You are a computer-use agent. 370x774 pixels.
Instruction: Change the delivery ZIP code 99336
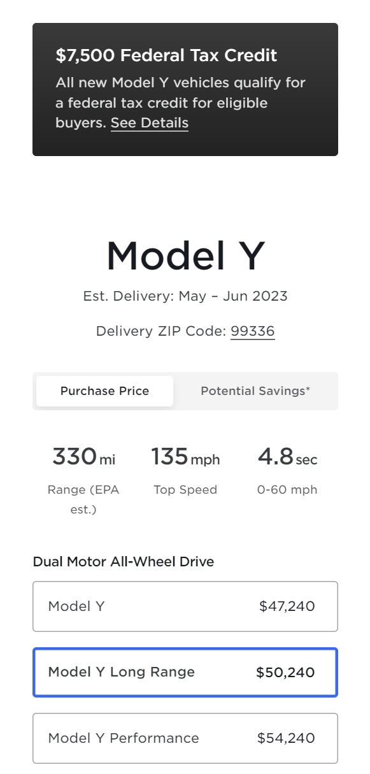click(x=253, y=331)
